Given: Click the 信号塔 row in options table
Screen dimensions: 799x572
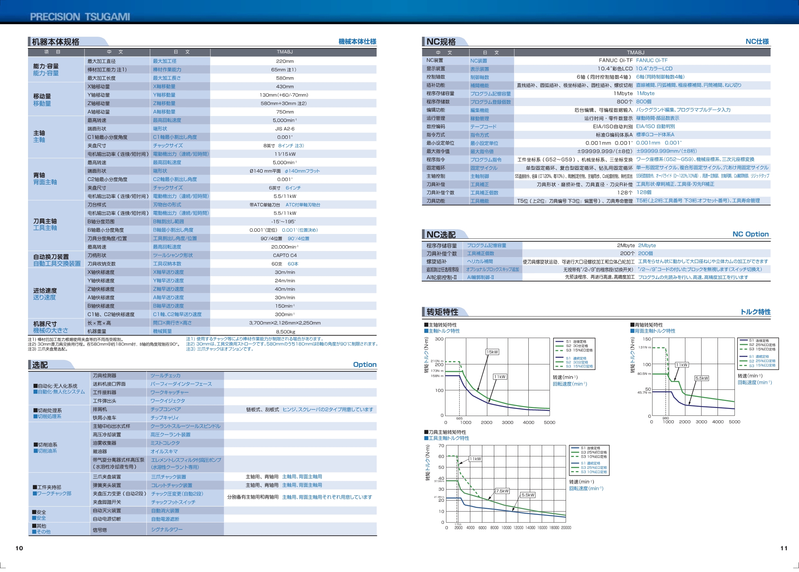Looking at the screenshot, I should click(100, 530).
